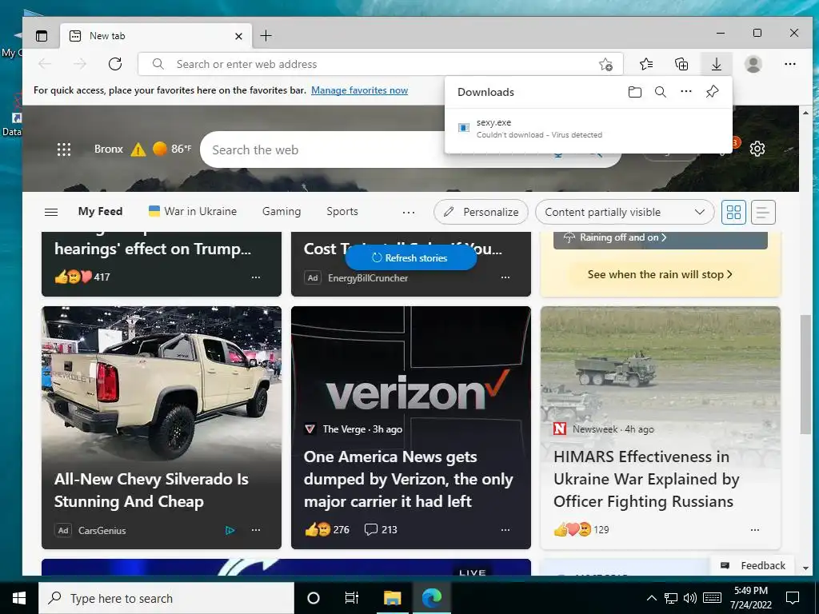Open File Explorer from taskbar
Screen dimensions: 819x614
[x=392, y=598]
